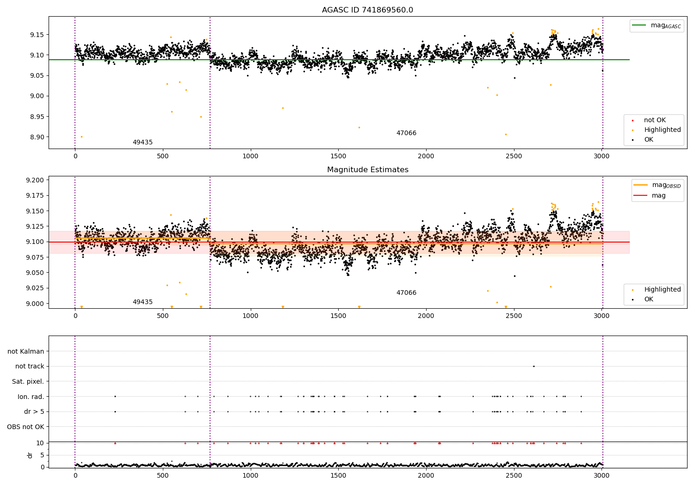Click the 'OK' legend entry in top plot
The width and height of the screenshot is (694, 486).
[649, 140]
